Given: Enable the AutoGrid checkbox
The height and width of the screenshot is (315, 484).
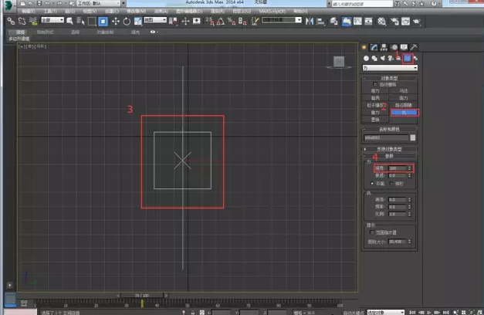Looking at the screenshot, I should pyautogui.click(x=374, y=86).
